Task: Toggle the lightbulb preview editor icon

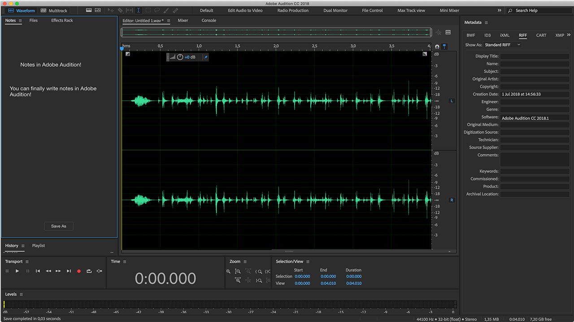Action: coord(444,46)
